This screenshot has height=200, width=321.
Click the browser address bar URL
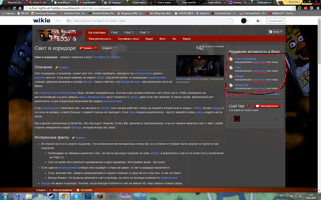coord(70,8)
